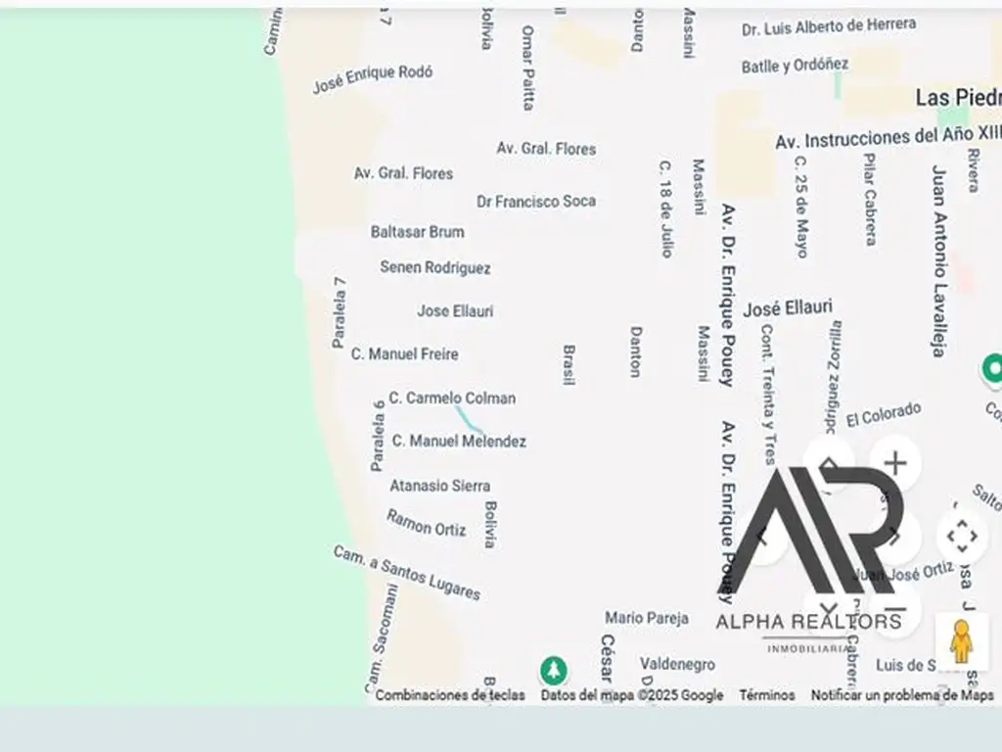The image size is (1002, 752).
Task: Open the Términos link
Action: click(766, 695)
